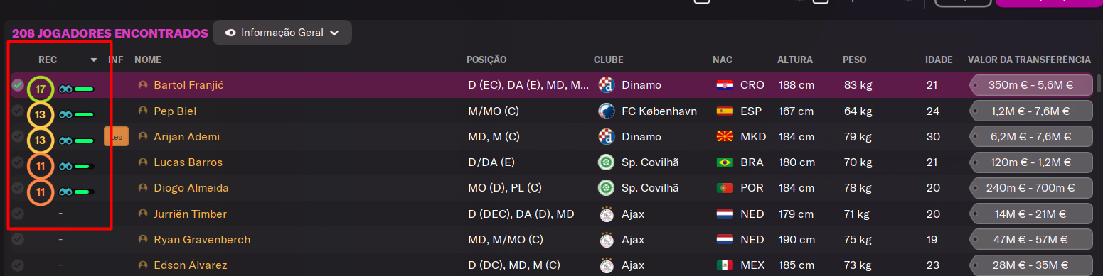Viewport: 1103px width, 276px height.
Task: Open the Informação Geral view dropdown
Action: pos(282,33)
